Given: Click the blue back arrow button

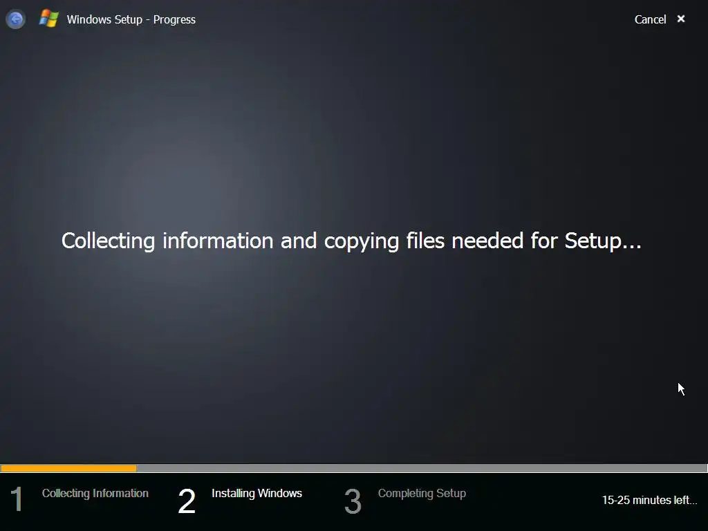Looking at the screenshot, I should point(15,19).
